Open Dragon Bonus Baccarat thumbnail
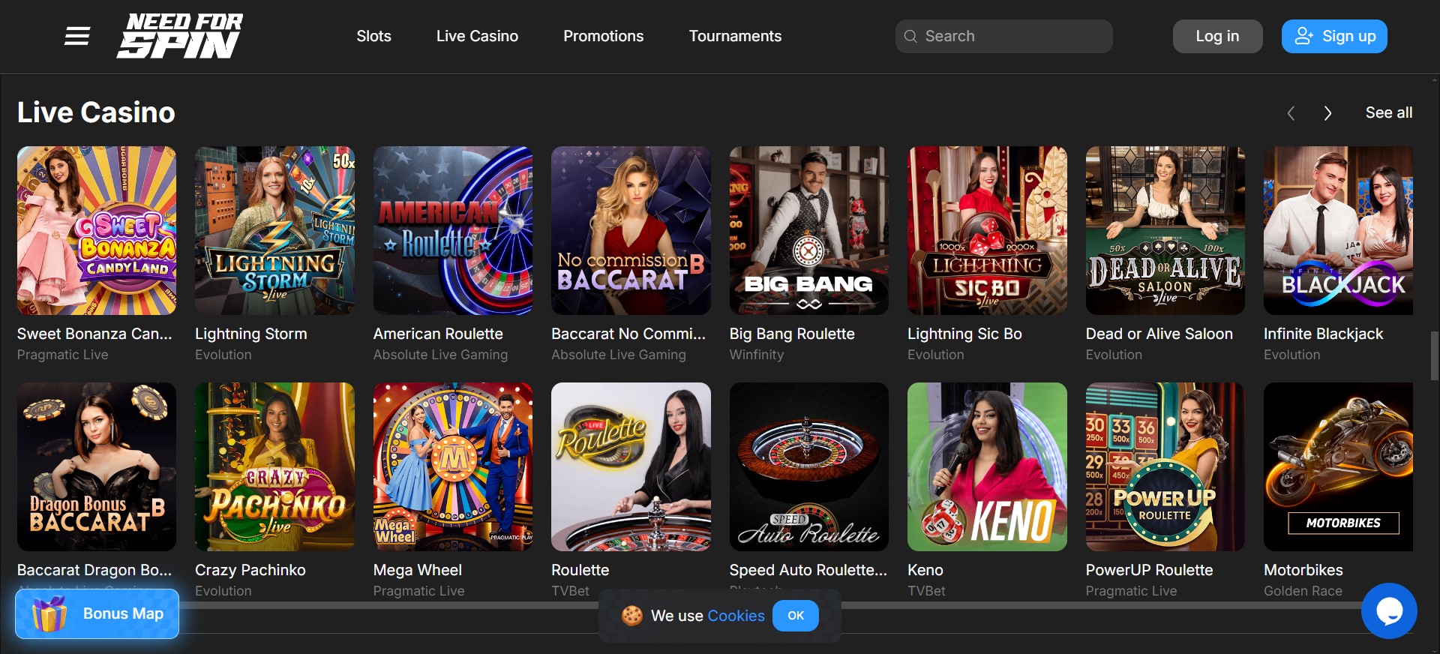 pyautogui.click(x=97, y=466)
